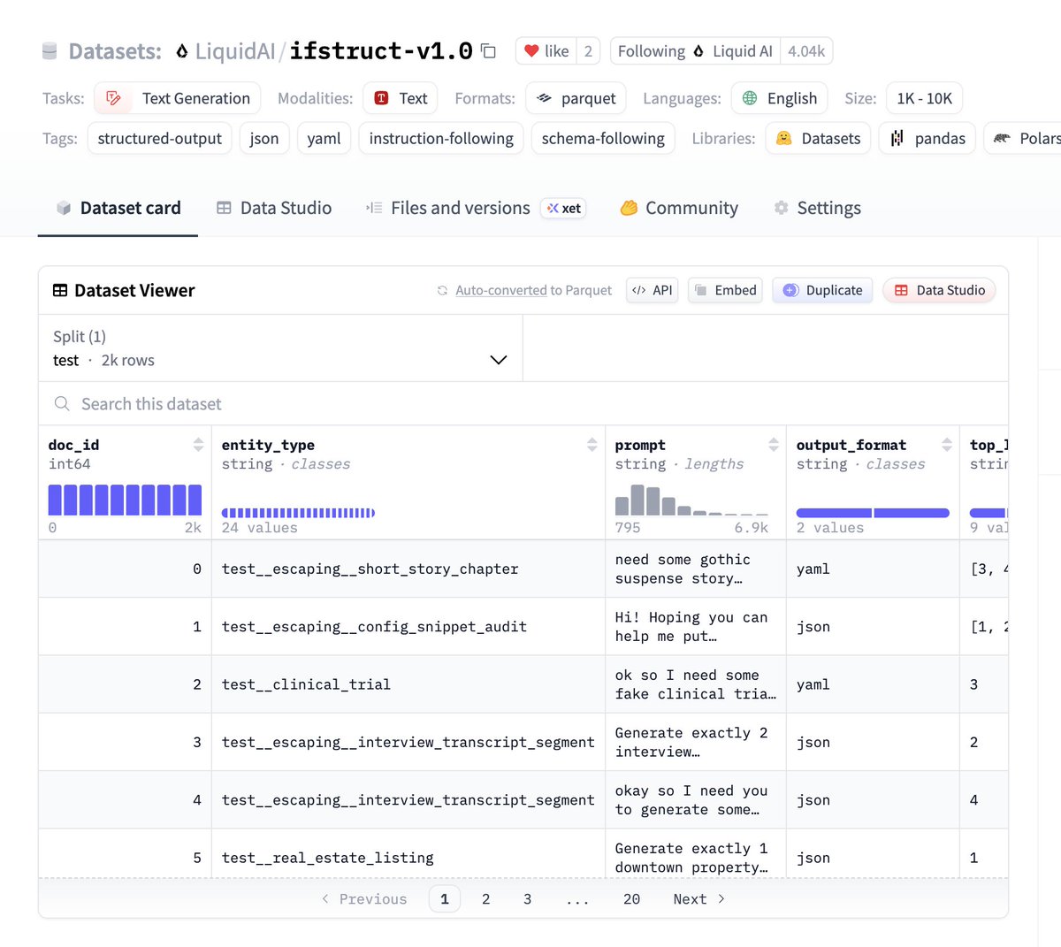Sort the output_format column
The height and width of the screenshot is (947, 1061).
pyautogui.click(x=947, y=445)
